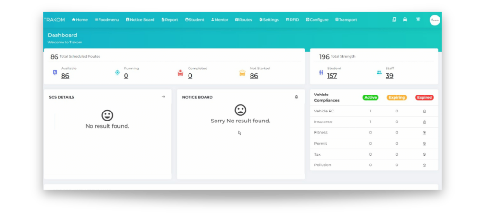Click the car icon in navbar
The image size is (485, 216).
(x=405, y=19)
